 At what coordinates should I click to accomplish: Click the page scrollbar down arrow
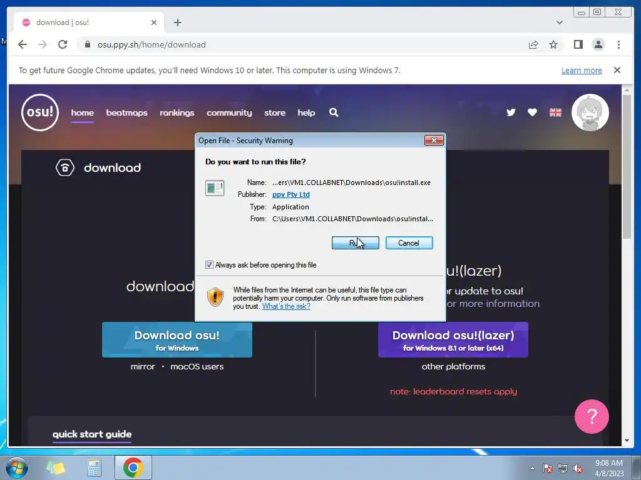click(627, 441)
